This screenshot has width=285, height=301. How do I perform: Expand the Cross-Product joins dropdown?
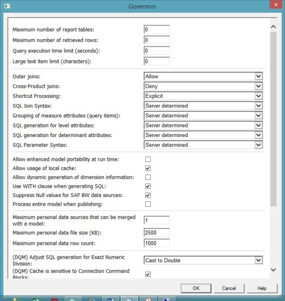coord(259,86)
